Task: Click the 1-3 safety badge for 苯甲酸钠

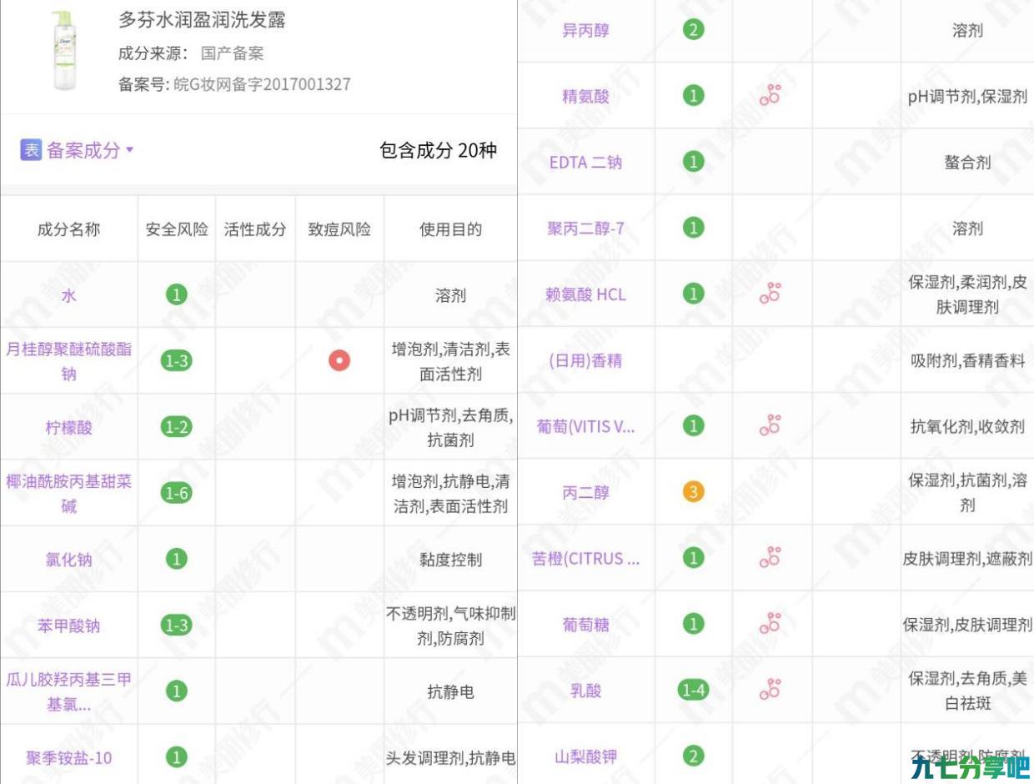Action: pos(176,625)
